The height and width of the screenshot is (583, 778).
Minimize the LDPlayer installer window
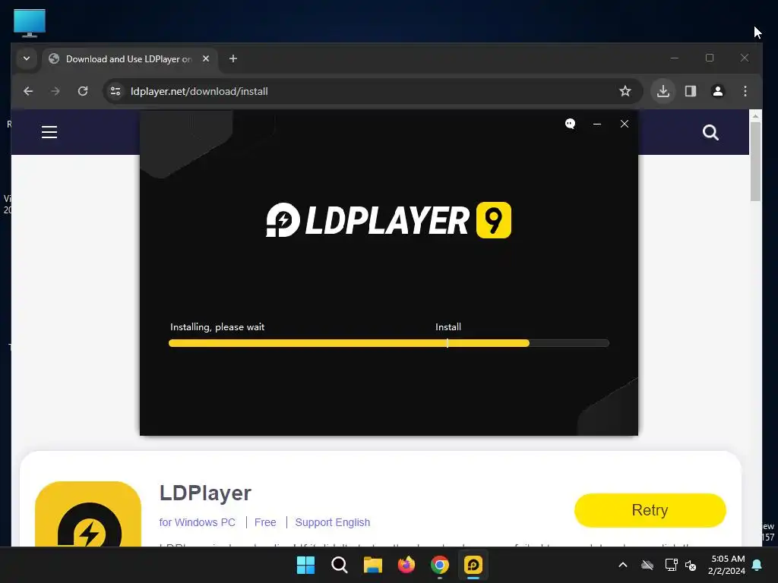597,124
